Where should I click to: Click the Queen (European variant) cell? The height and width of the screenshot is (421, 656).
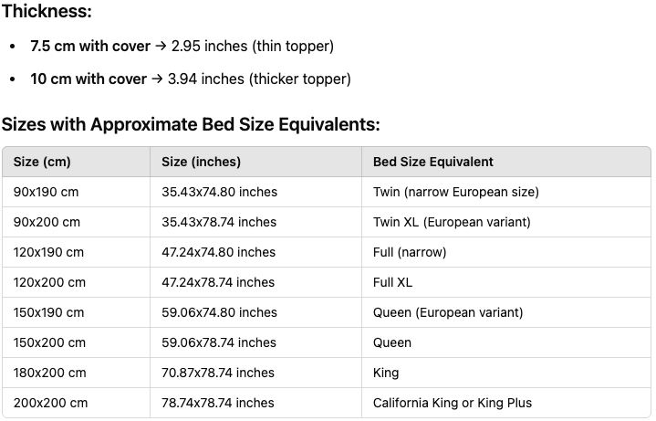(x=448, y=312)
